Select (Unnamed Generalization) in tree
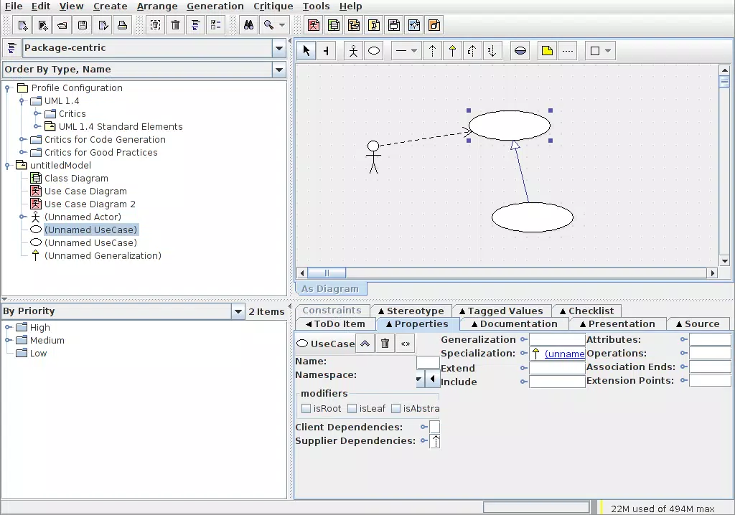This screenshot has width=735, height=515. [x=103, y=256]
